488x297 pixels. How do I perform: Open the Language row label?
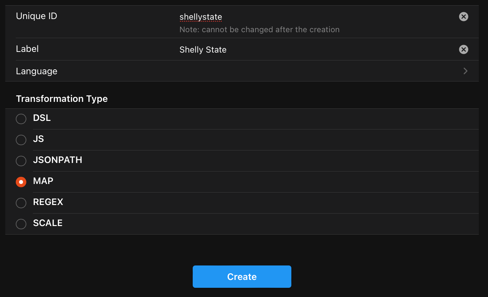37,71
